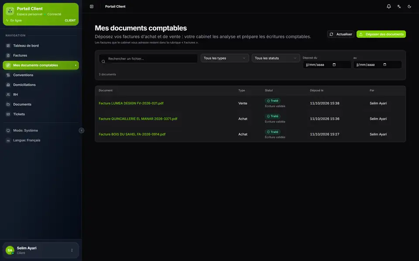Click the translate language icon in top bar

[399, 7]
